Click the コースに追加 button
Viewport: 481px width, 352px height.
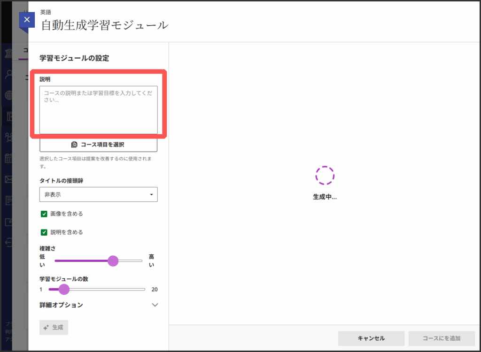pyautogui.click(x=441, y=338)
